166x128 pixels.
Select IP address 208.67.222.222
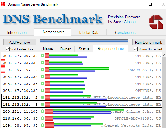(20, 77)
